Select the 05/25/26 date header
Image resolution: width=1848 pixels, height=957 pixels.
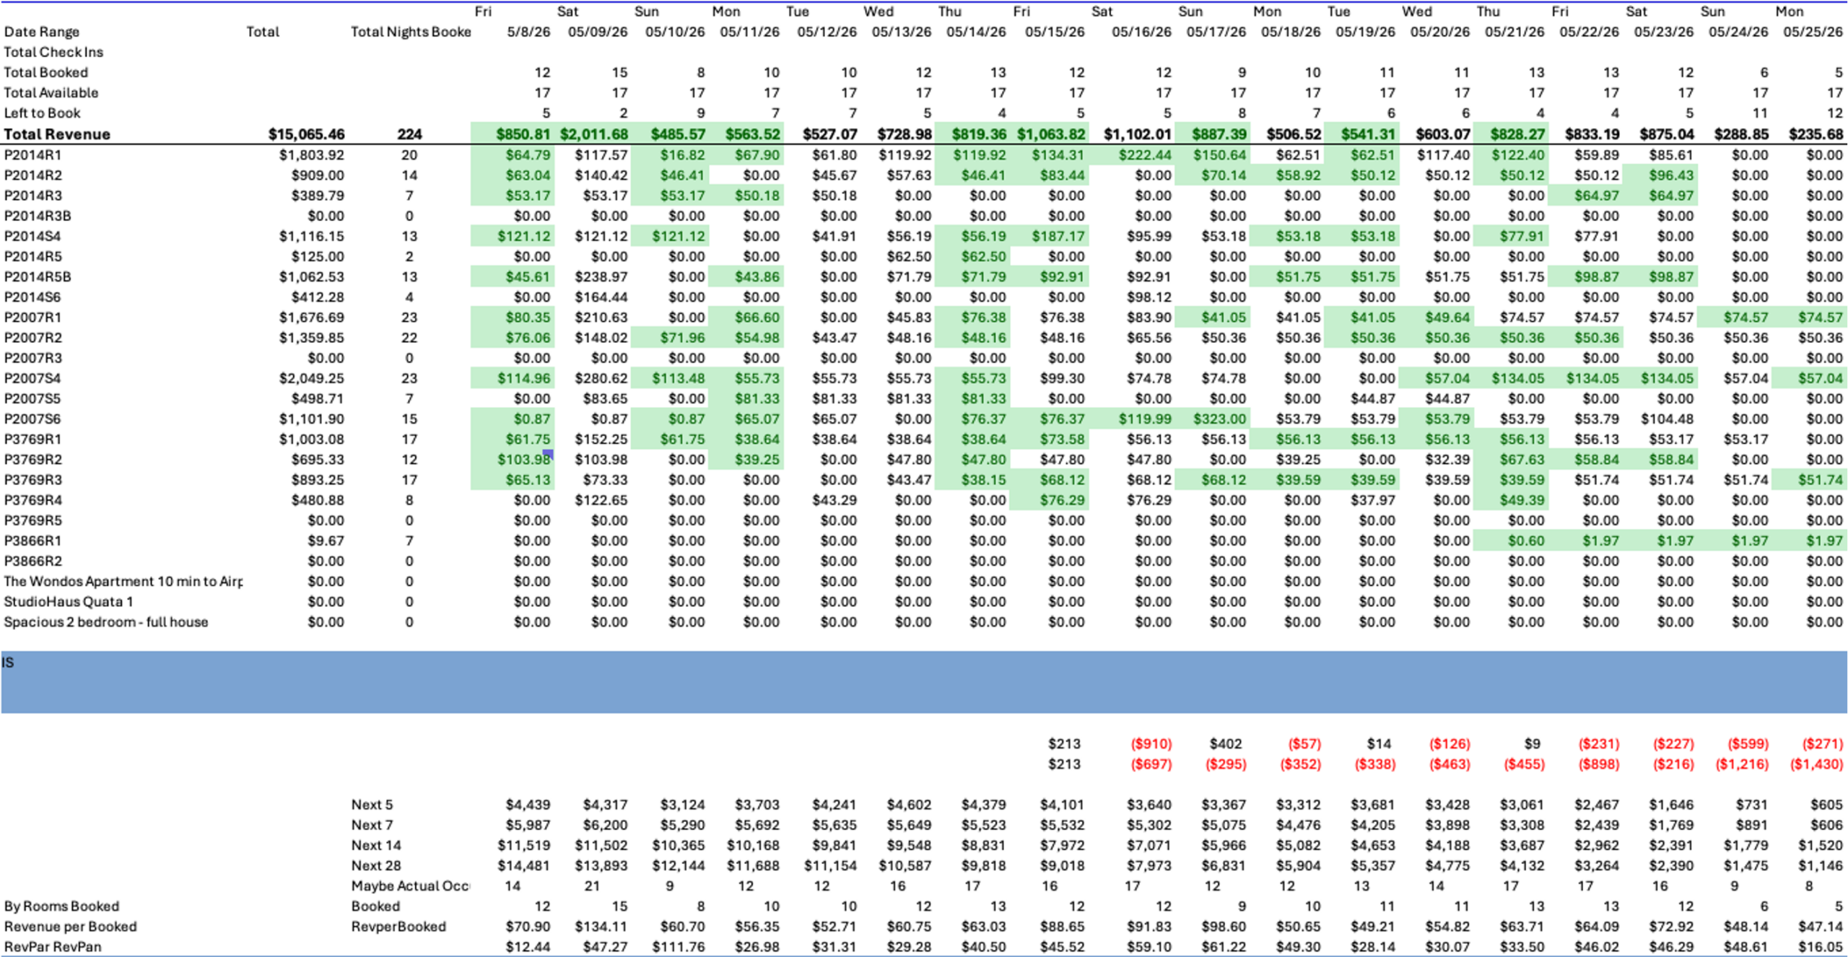[1813, 32]
